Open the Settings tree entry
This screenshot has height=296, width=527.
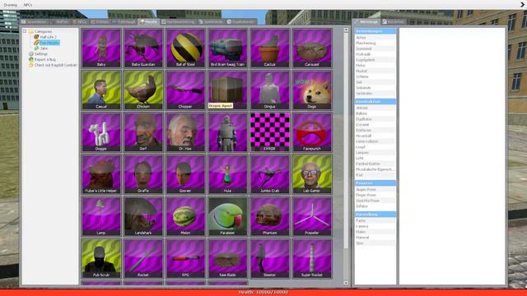[40, 53]
